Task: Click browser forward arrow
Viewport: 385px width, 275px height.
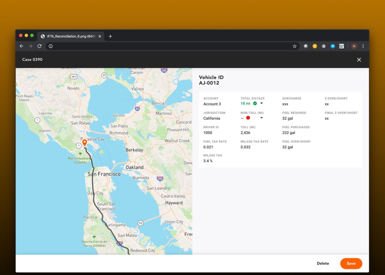Action: (30, 46)
